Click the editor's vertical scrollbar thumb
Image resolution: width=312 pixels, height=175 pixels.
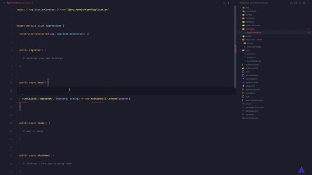tap(235, 47)
